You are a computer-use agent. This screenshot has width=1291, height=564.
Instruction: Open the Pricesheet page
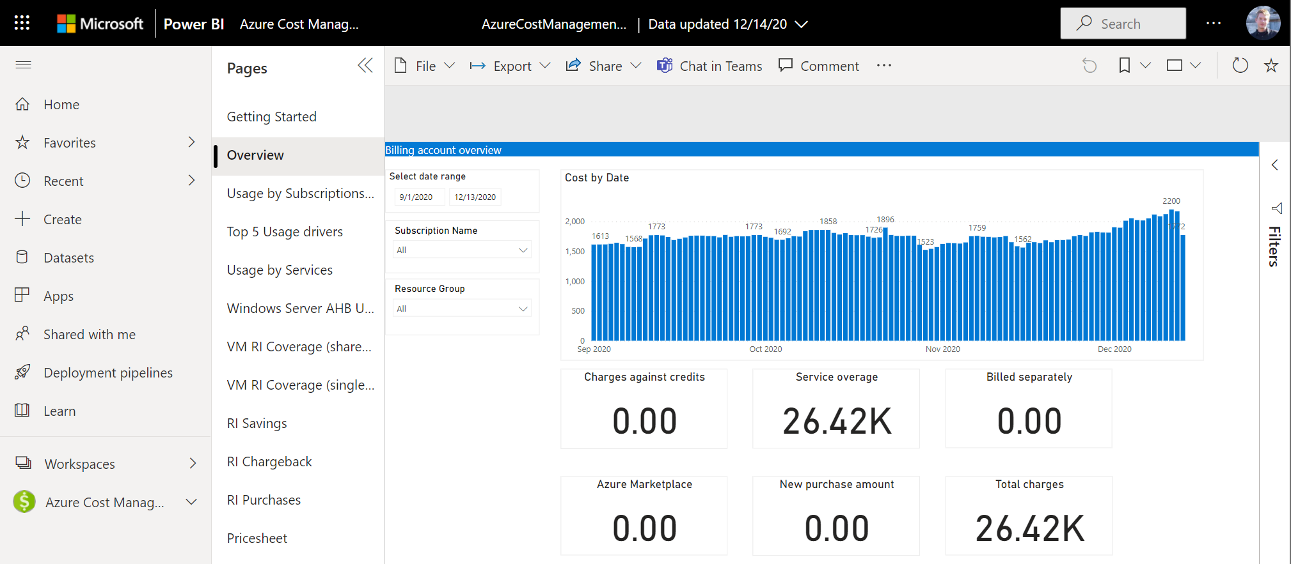point(298,538)
